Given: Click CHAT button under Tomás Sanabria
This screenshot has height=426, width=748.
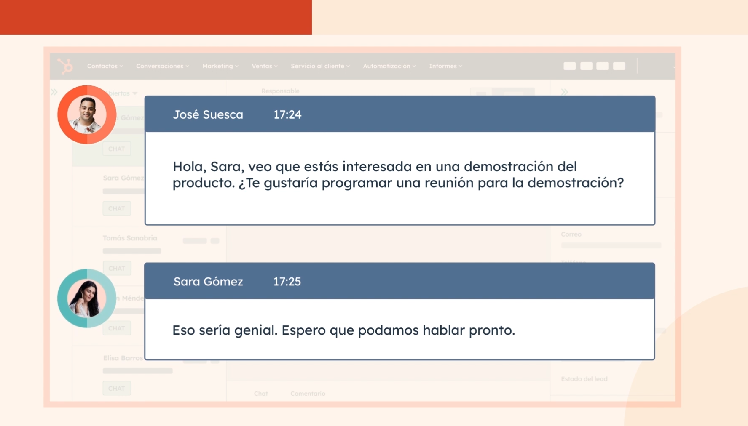Looking at the screenshot, I should coord(117,268).
